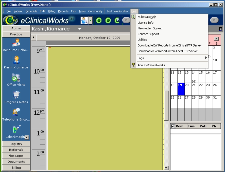
Task: Select About eClinicalWorks menu entry
Action: click(169, 65)
